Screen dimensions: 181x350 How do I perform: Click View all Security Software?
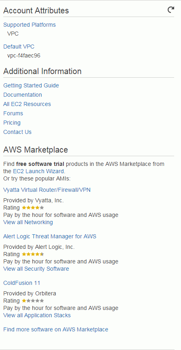(36, 269)
